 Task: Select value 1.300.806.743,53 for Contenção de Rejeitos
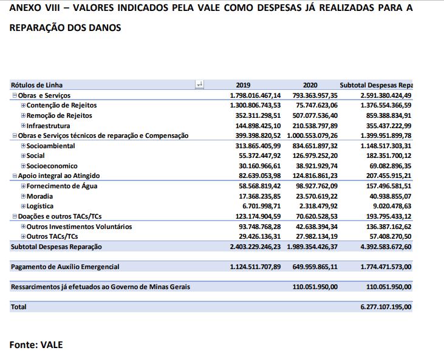255,105
